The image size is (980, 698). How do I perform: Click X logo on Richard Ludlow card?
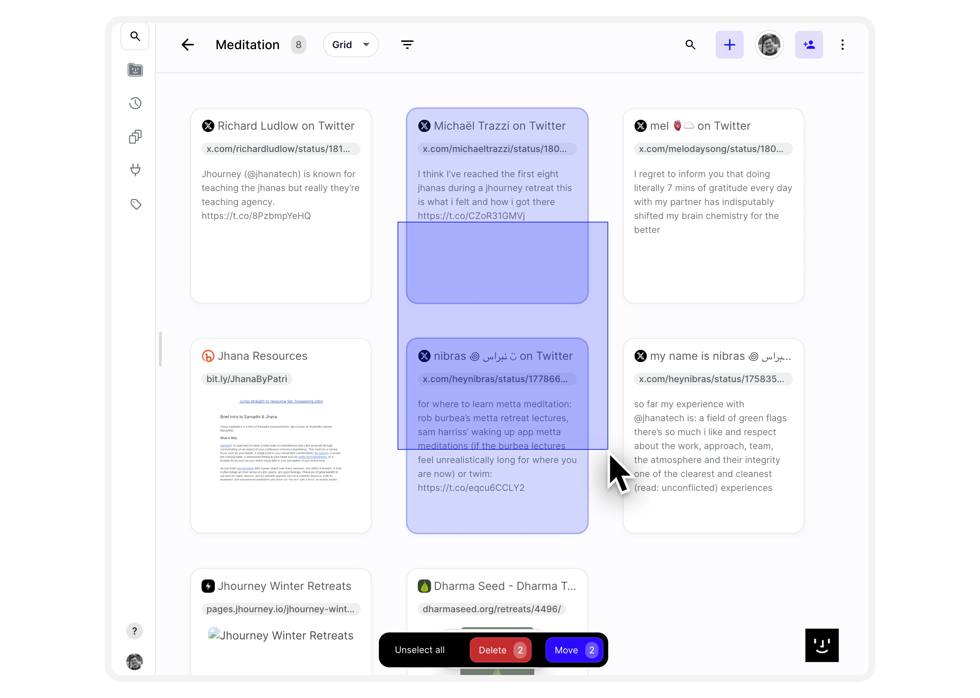point(208,126)
